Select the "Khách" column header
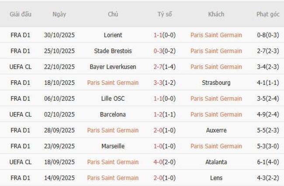 coord(216,14)
